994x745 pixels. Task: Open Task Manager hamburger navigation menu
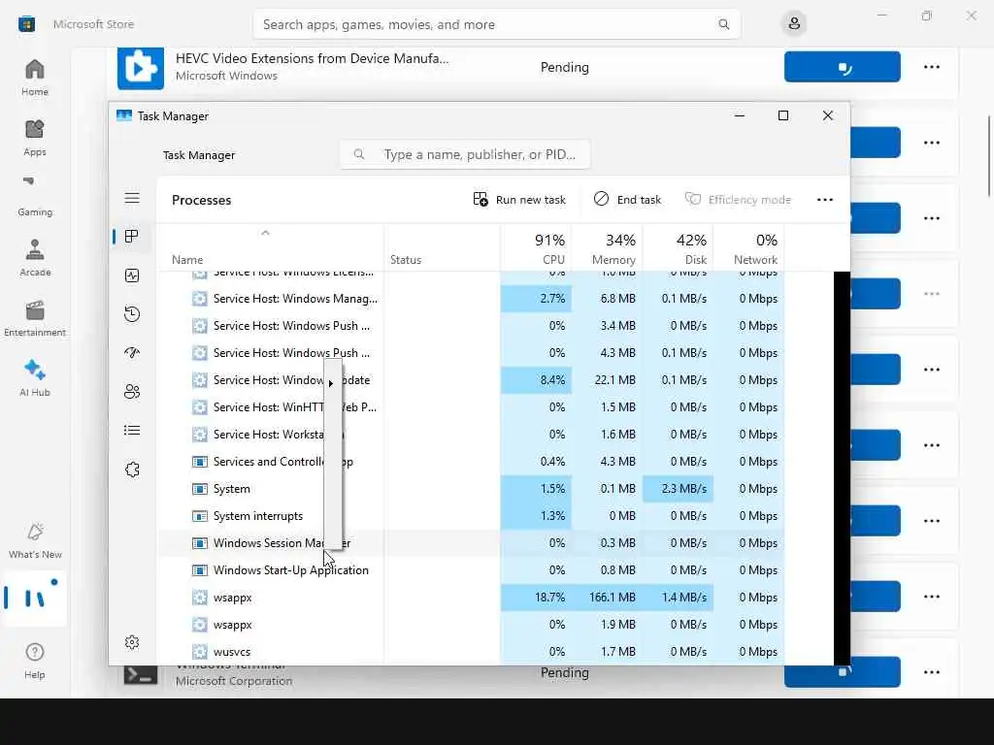pyautogui.click(x=132, y=198)
